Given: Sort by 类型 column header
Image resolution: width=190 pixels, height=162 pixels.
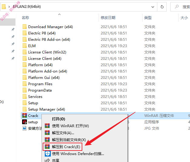Looking at the screenshot, I should coord(148,18).
